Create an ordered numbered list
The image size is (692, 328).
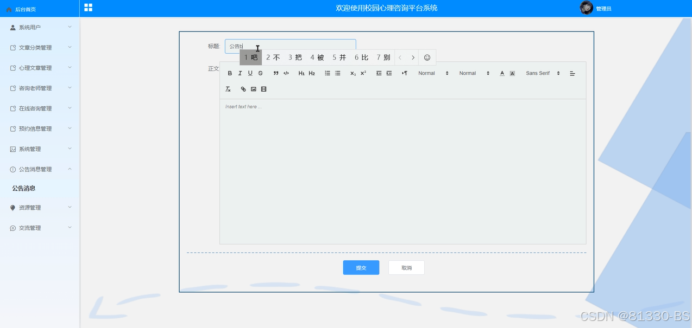328,73
